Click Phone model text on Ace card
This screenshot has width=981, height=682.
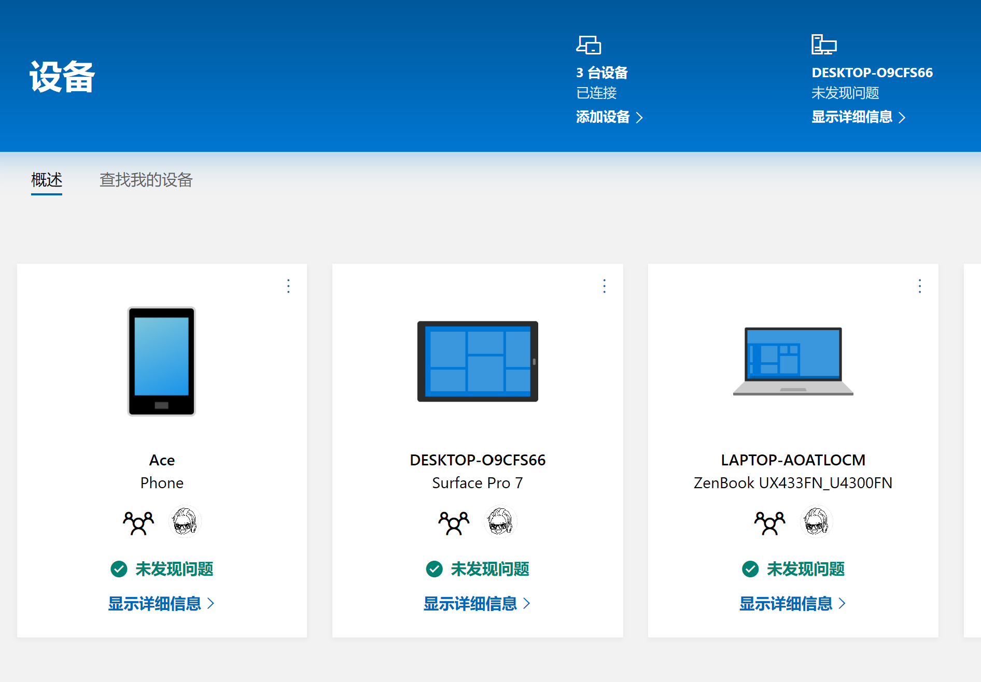[x=162, y=483]
